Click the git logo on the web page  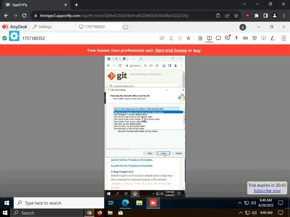point(117,76)
